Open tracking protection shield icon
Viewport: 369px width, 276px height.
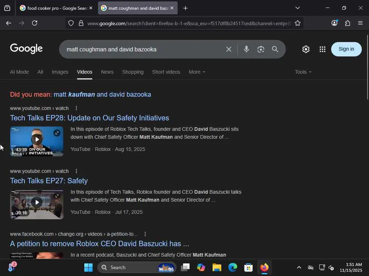tap(71, 23)
